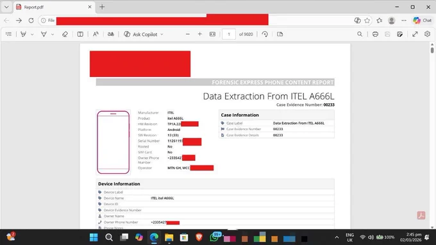436x245 pixels.
Task: Click the phone outline image
Action: [x=113, y=142]
